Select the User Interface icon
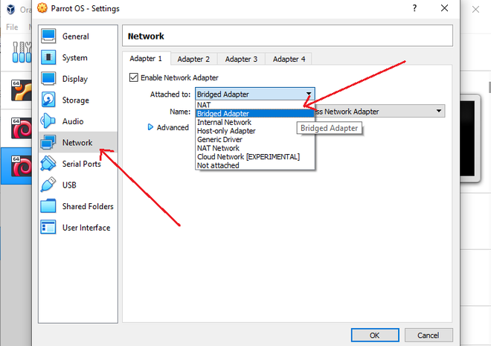Viewport: 491px width, 346px height. click(x=48, y=228)
